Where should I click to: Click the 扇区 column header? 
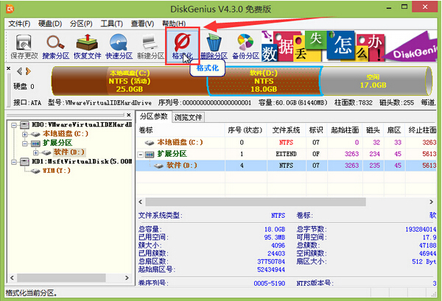pyautogui.click(x=394, y=130)
